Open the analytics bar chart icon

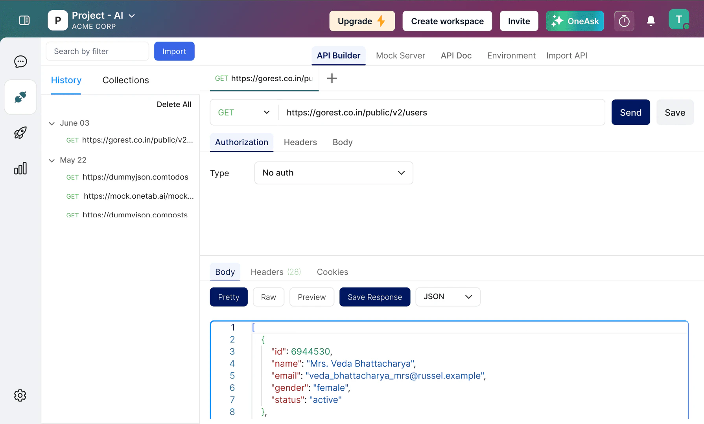pos(20,168)
